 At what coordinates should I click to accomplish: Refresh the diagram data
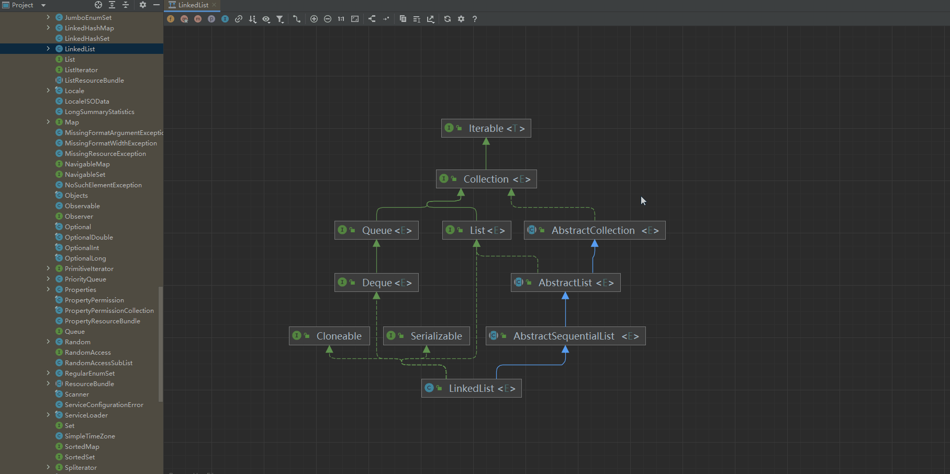448,19
